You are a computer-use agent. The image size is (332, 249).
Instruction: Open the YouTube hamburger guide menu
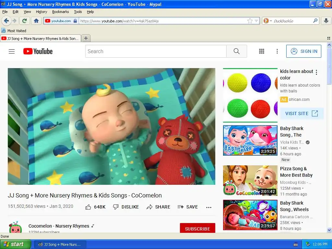coord(12,51)
